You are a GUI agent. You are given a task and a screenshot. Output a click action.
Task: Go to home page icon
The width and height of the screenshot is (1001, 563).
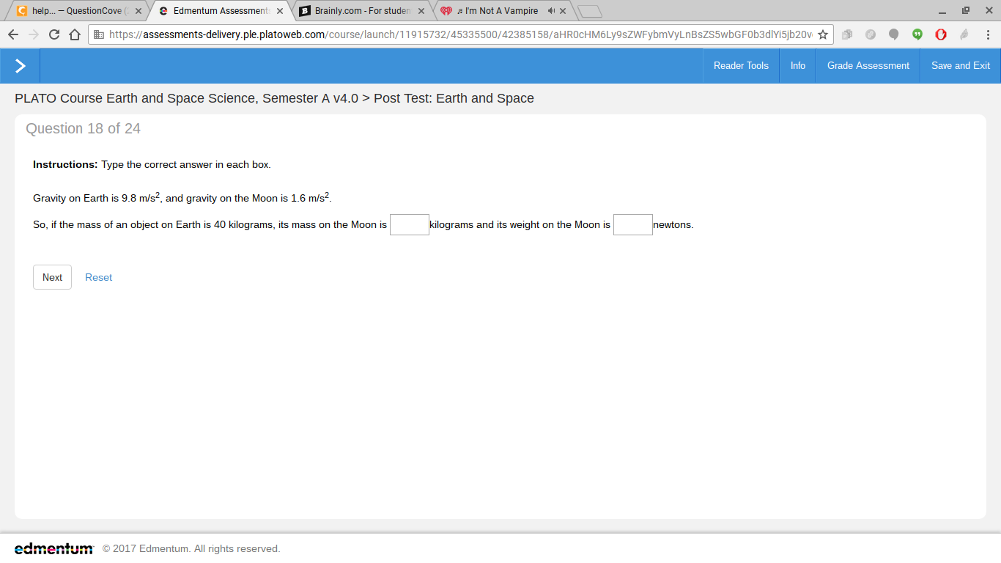[75, 34]
